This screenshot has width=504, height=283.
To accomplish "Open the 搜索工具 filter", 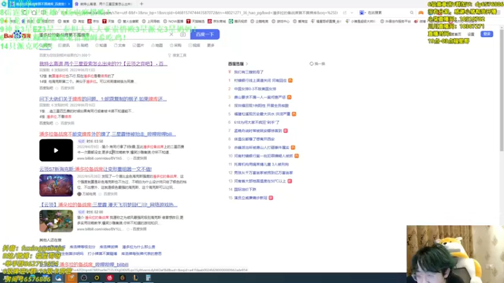I will (177, 55).
